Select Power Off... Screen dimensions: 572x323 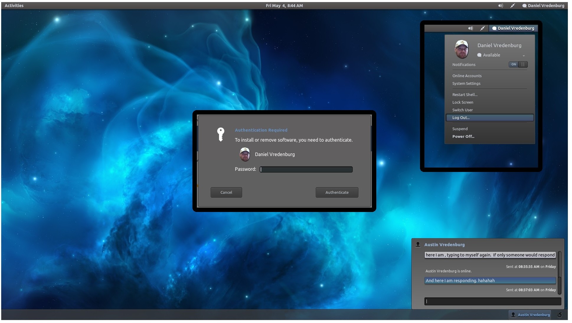point(463,136)
